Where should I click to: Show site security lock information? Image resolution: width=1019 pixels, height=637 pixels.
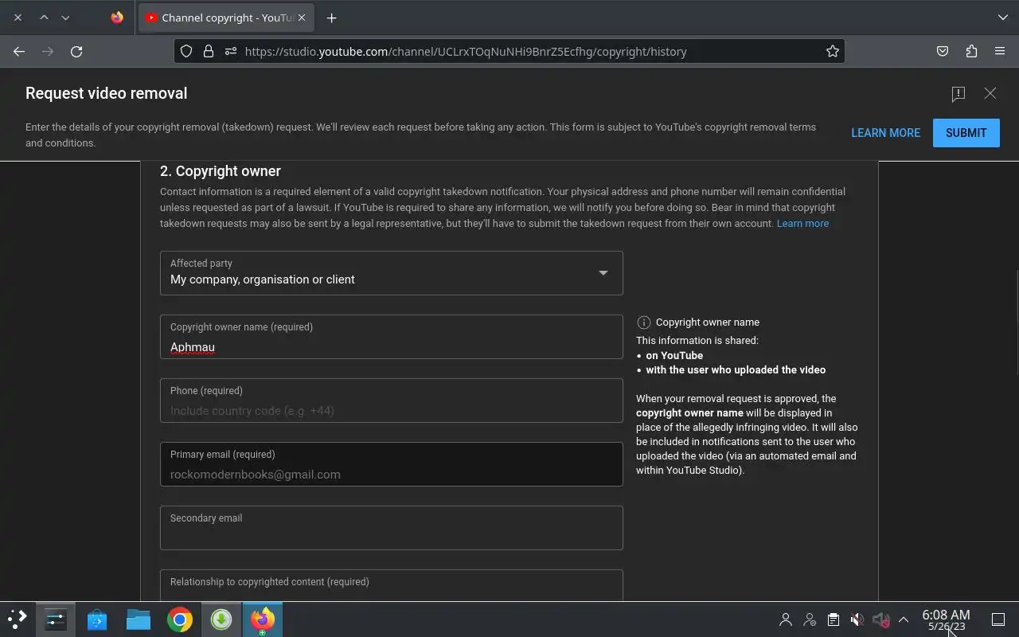[209, 52]
